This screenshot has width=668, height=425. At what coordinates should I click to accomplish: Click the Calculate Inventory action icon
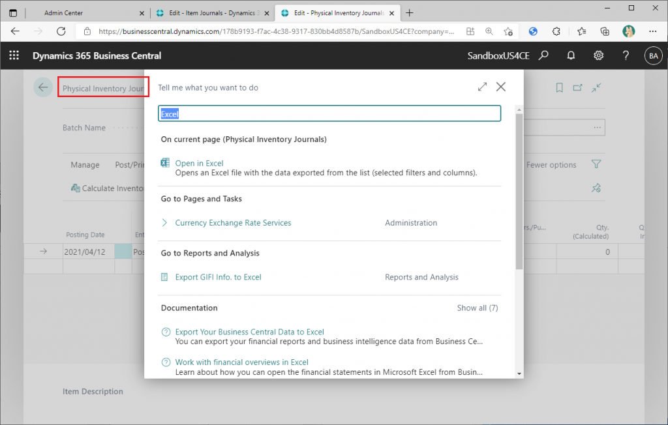[76, 188]
